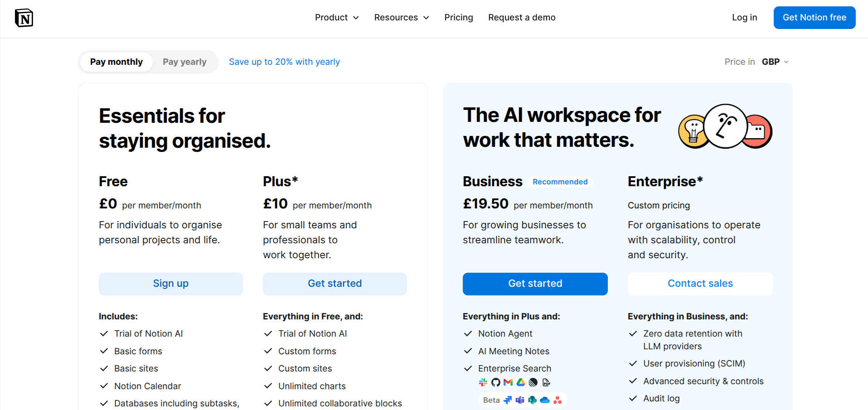Click the Microsoft Teams beta icon
Viewport: 868px width, 410px height.
pos(520,400)
